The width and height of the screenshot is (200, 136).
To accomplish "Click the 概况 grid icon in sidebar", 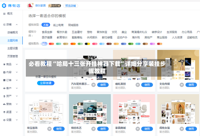I will [4, 14].
